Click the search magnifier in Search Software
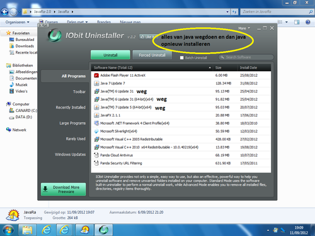 pos(222,57)
